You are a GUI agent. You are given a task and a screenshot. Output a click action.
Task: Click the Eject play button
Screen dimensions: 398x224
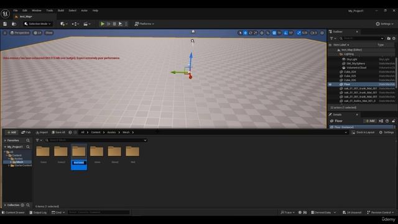120,24
